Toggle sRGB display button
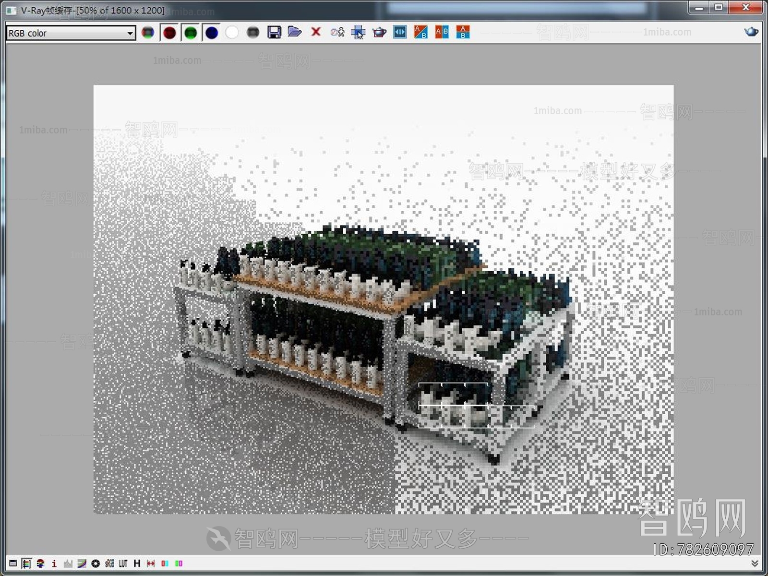This screenshot has width=768, height=576. click(109, 564)
